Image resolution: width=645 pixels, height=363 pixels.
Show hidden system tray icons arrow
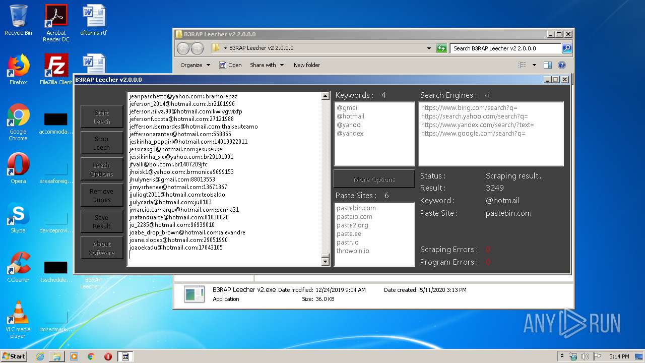click(562, 356)
